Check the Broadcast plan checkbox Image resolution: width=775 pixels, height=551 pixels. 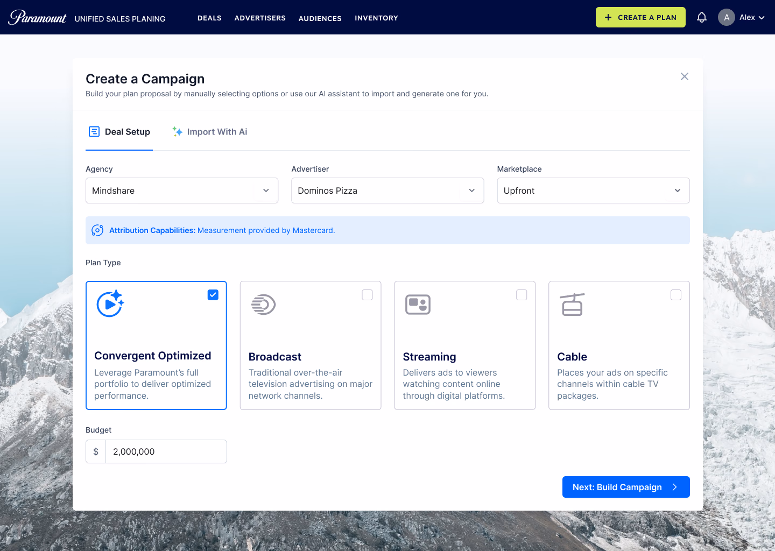pyautogui.click(x=368, y=295)
